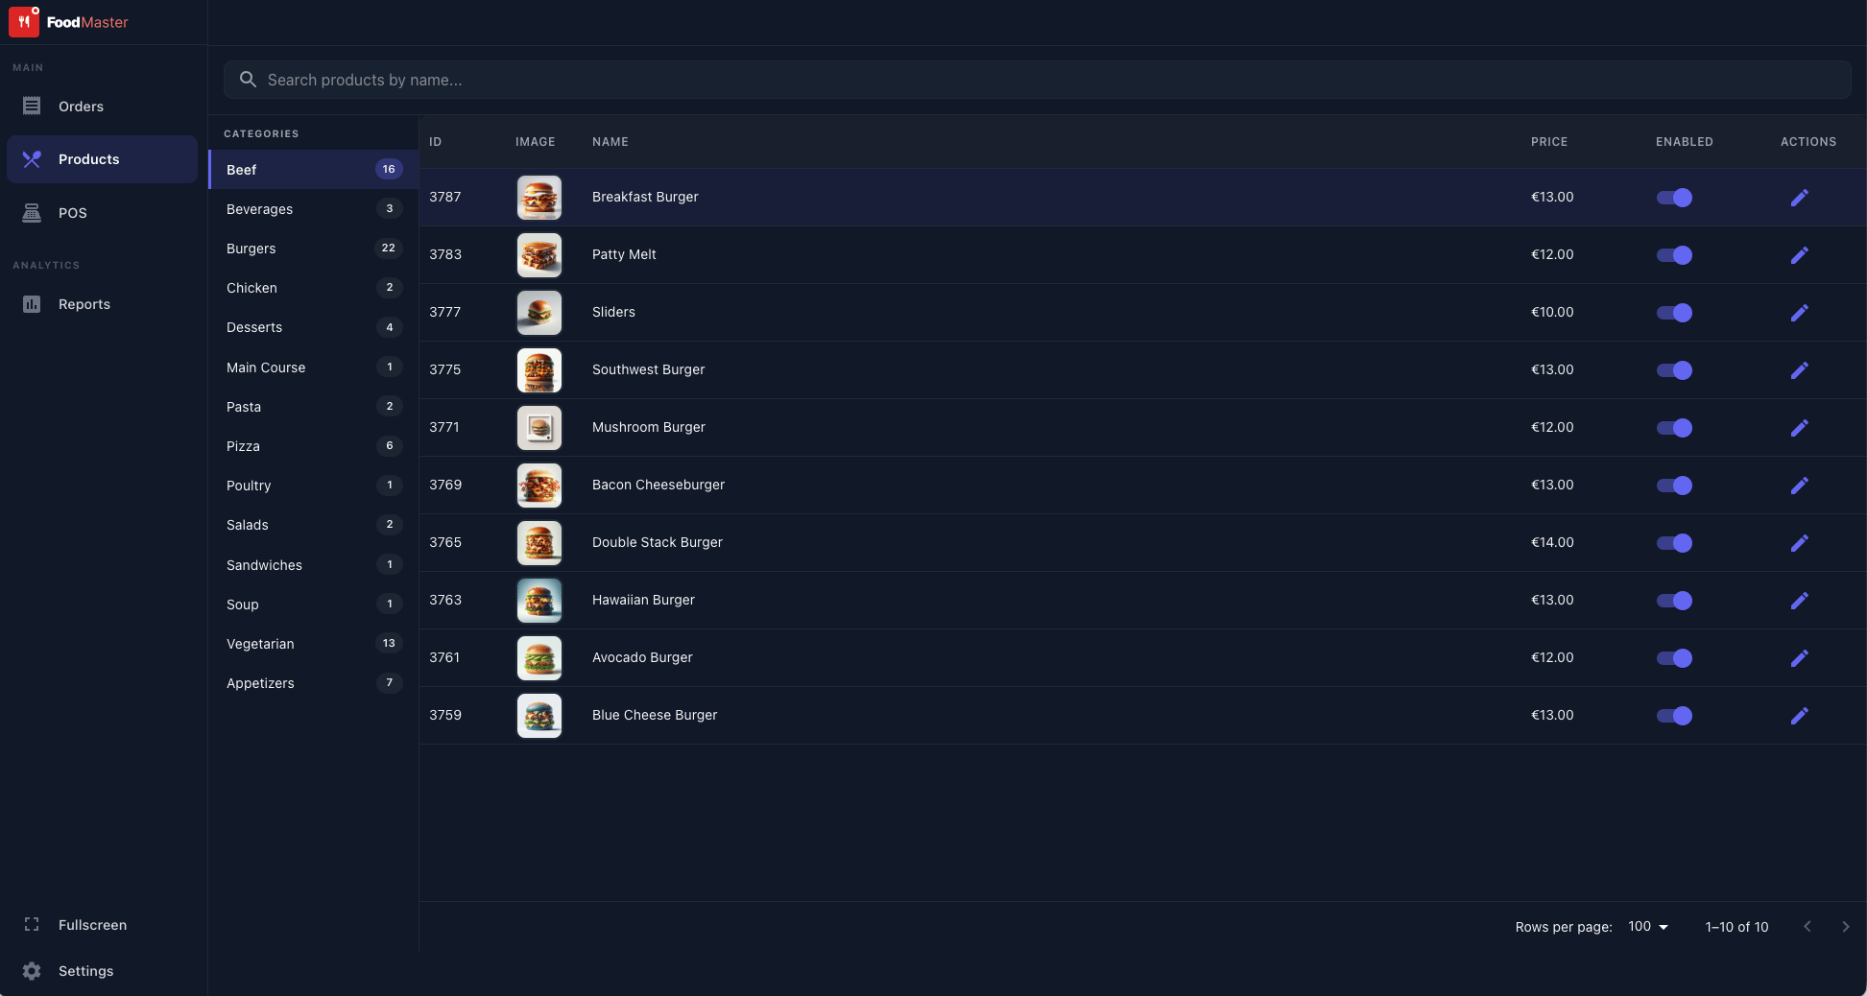Viewport: 1867px width, 996px height.
Task: Disable the Patty Melt product toggle
Action: pos(1674,255)
